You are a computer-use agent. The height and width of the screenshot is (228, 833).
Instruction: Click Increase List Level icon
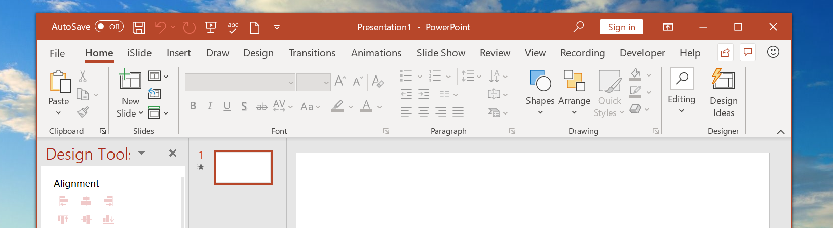pos(424,94)
